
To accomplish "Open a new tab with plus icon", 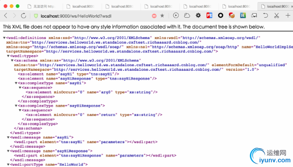I will click(x=288, y=15).
